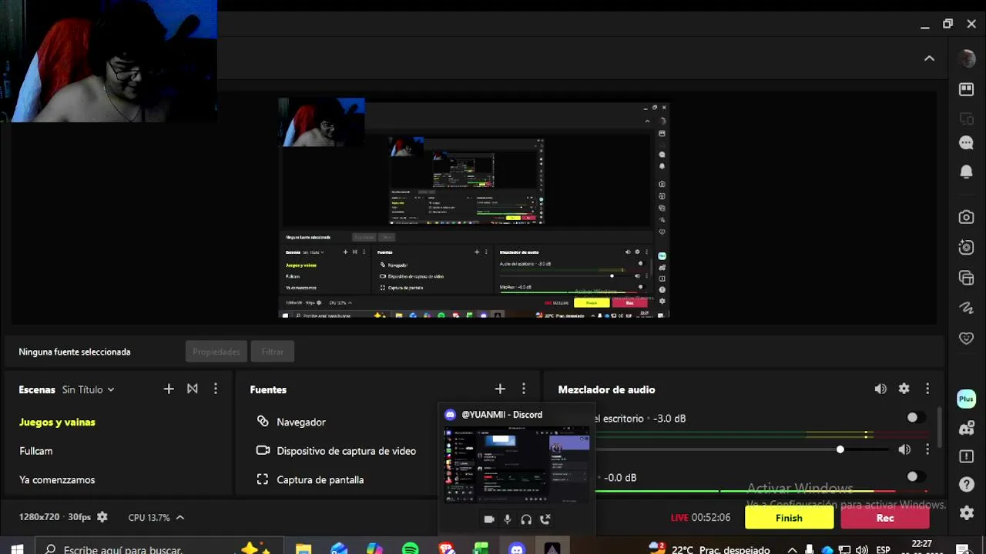986x554 pixels.
Task: Open Spotify from the taskbar
Action: pos(411,549)
